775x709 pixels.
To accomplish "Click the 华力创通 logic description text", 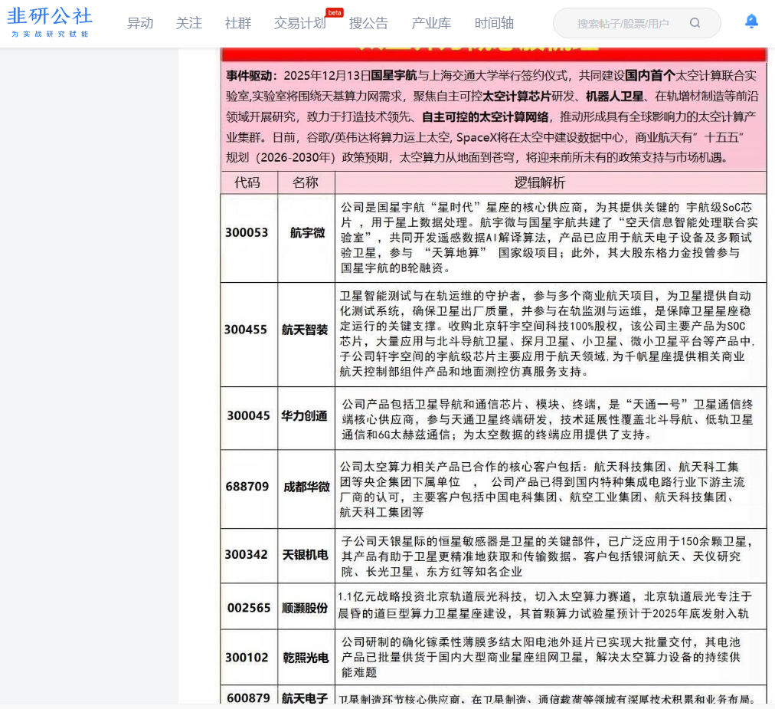I will pyautogui.click(x=548, y=419).
